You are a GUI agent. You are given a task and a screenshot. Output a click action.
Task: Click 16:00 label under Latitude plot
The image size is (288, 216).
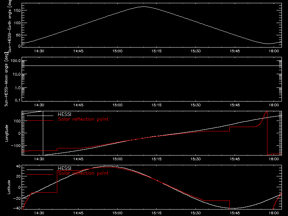pyautogui.click(x=274, y=213)
